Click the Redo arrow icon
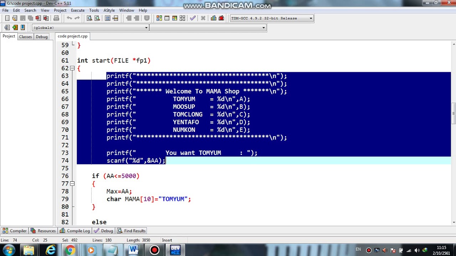The width and height of the screenshot is (456, 256). coord(77,18)
